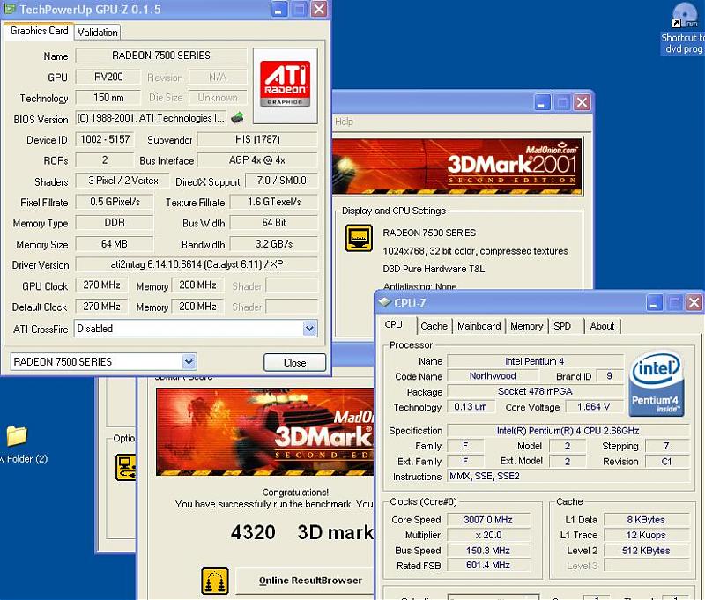Open the Help menu in 3DMark2001
Viewport: 705px width, 600px height.
pyautogui.click(x=344, y=122)
